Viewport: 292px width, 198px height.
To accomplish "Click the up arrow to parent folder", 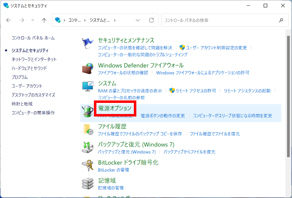I will tap(44, 20).
